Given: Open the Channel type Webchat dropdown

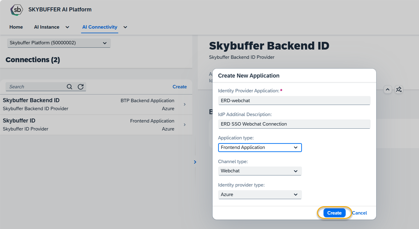Looking at the screenshot, I should tap(260, 171).
